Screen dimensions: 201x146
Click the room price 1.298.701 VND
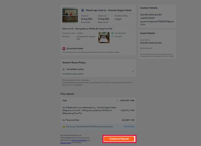click(127, 110)
